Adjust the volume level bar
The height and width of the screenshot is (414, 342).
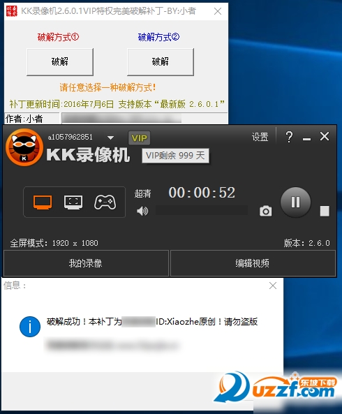pos(202,210)
